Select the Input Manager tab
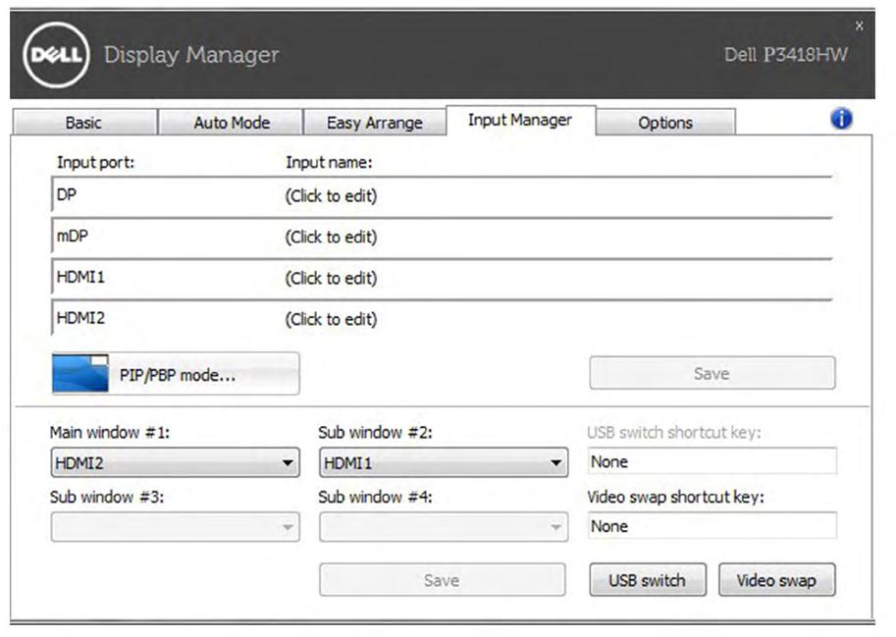 (x=520, y=120)
